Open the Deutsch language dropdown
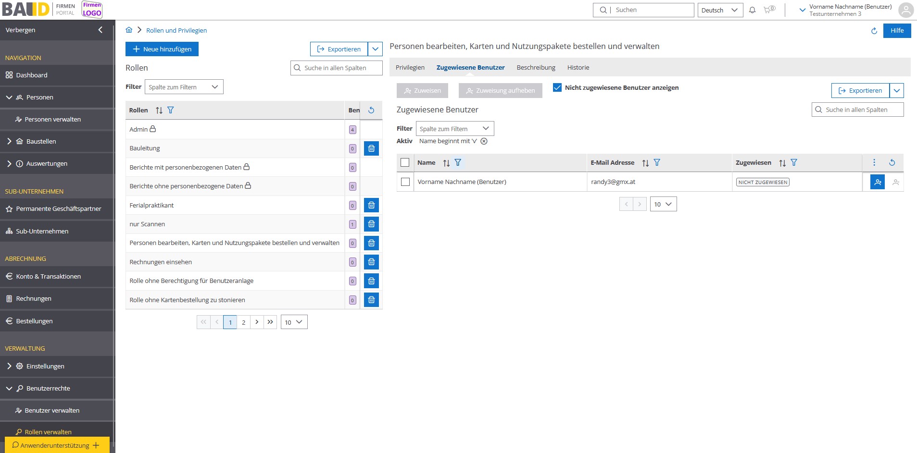 pos(720,10)
